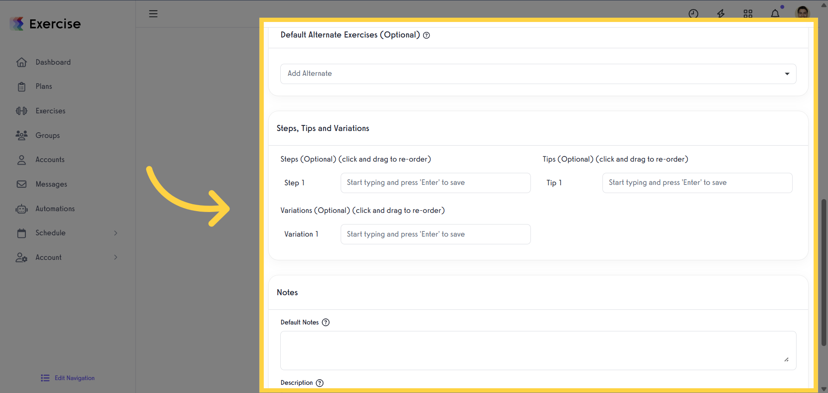Toggle the sidebar with the hamburger menu
The image size is (828, 393).
point(154,13)
